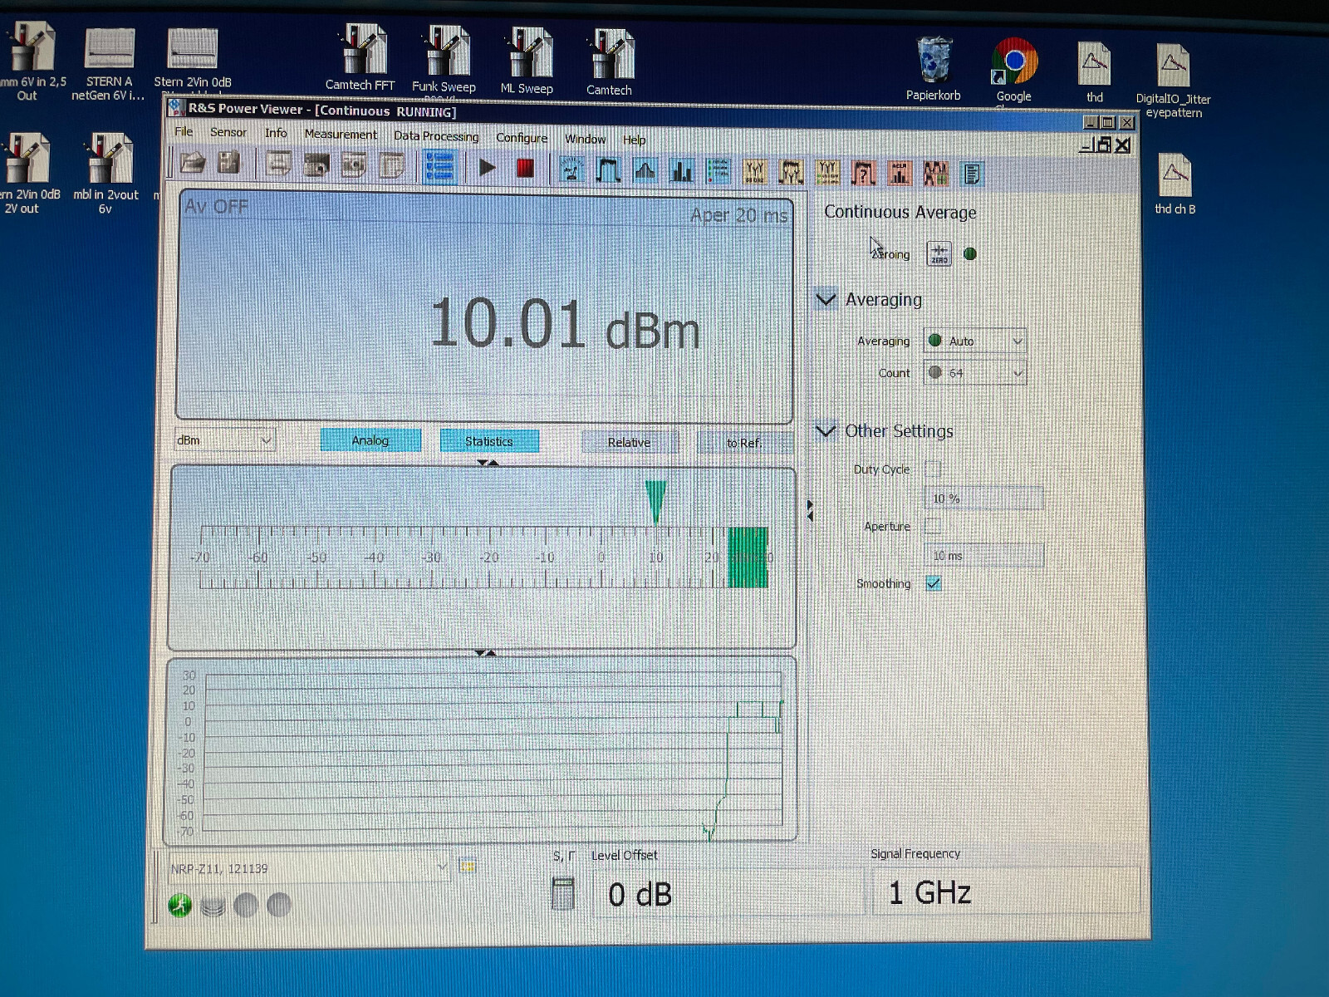Open the averaging Count dropdown

(975, 373)
